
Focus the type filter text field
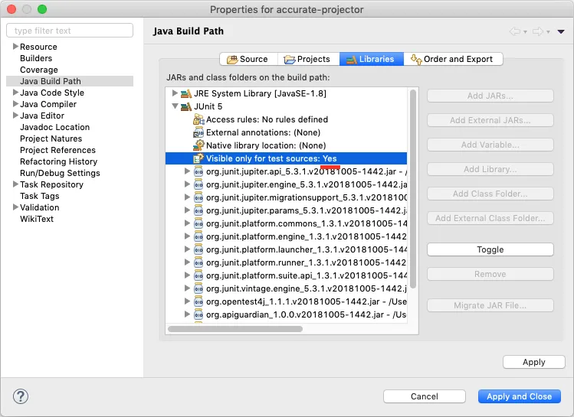(69, 31)
